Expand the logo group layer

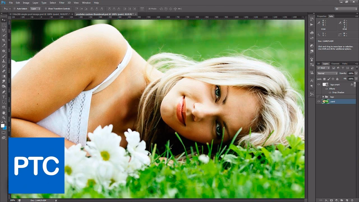click(323, 97)
